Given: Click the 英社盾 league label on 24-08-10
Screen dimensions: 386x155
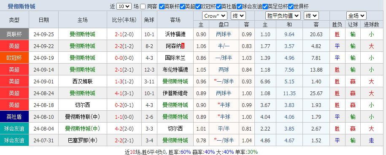Looking at the screenshot, I should coord(14,117).
